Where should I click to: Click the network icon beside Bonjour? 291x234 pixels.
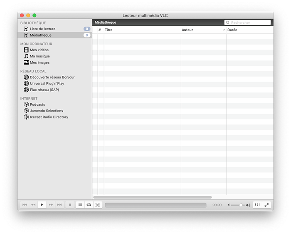[x=26, y=77]
